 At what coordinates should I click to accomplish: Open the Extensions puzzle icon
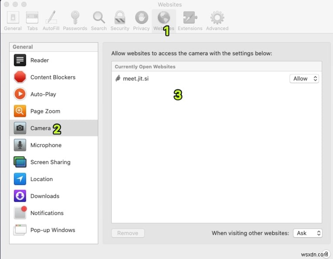click(190, 17)
